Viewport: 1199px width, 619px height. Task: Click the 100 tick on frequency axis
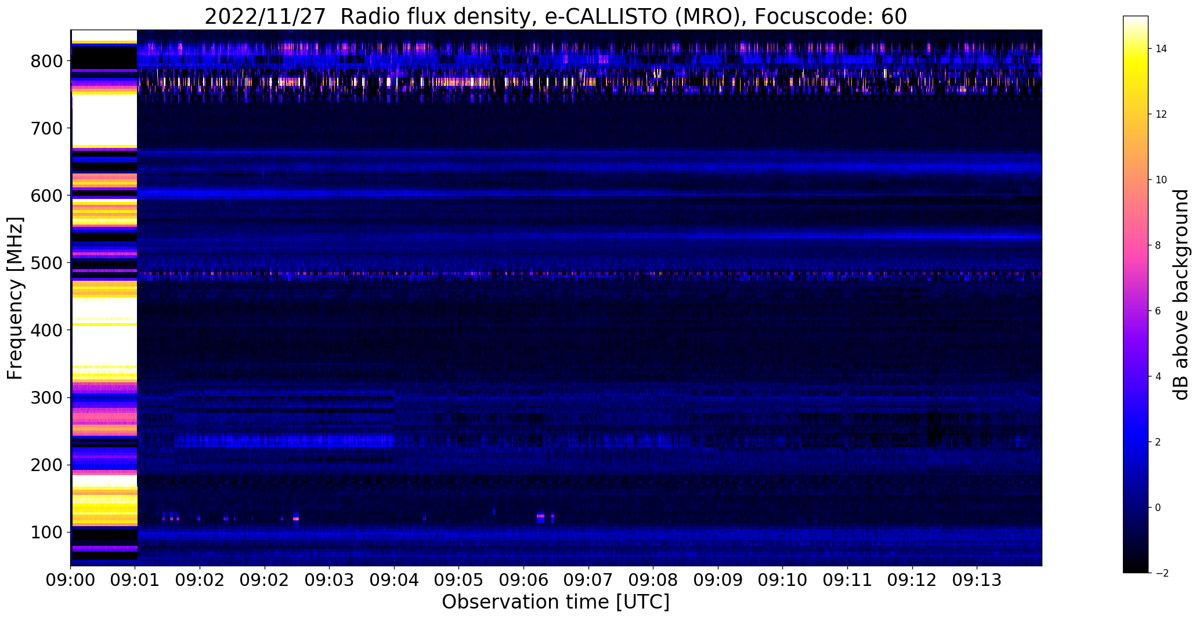tap(46, 532)
